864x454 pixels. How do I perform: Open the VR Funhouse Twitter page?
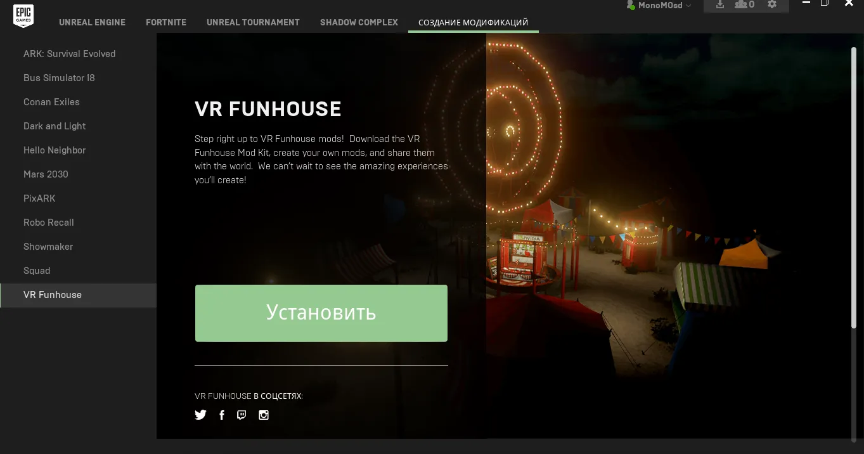point(200,415)
